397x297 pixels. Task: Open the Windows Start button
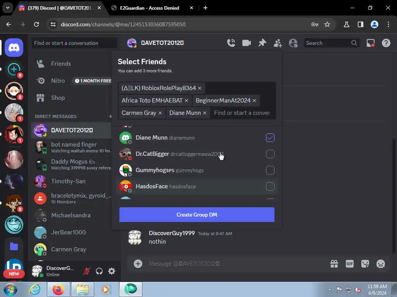[10, 290]
